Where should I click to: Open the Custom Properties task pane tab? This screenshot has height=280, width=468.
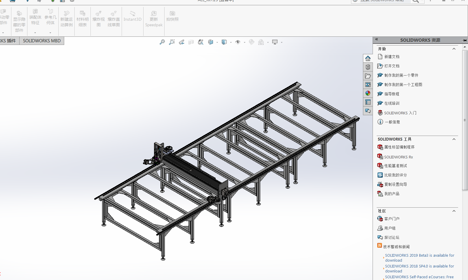tap(368, 102)
